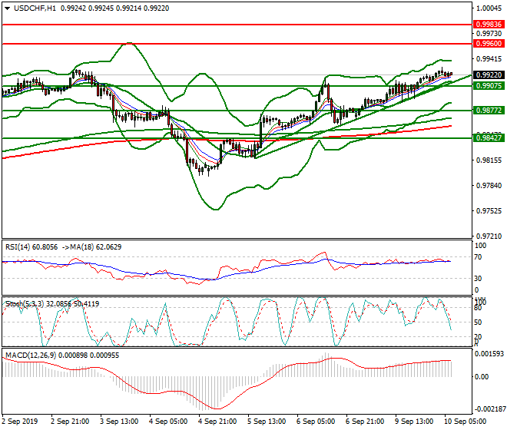Screen dimensions: 507x430
Task: Click the 0.99415 price axis value
Action: coord(489,59)
